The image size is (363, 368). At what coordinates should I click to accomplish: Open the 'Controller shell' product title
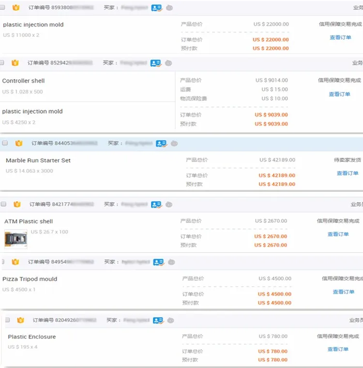point(23,81)
